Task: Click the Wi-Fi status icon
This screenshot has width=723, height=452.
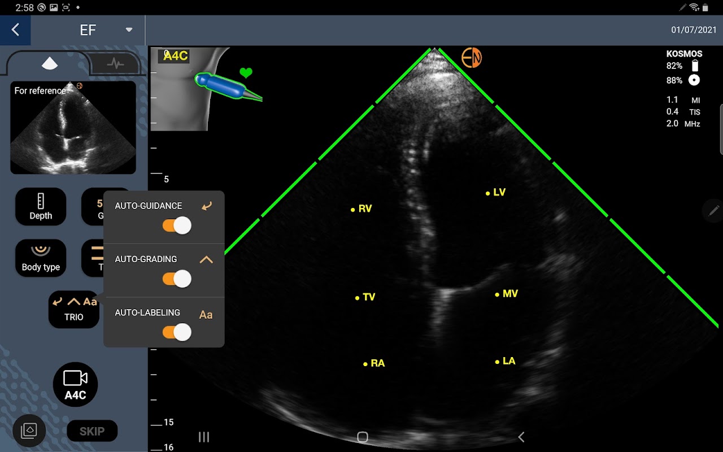Action: click(695, 7)
